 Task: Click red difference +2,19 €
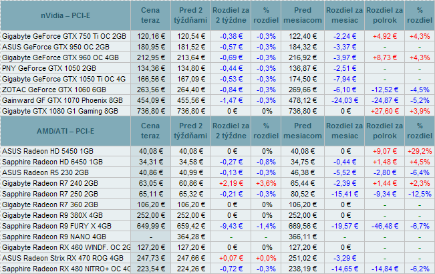(231, 183)
